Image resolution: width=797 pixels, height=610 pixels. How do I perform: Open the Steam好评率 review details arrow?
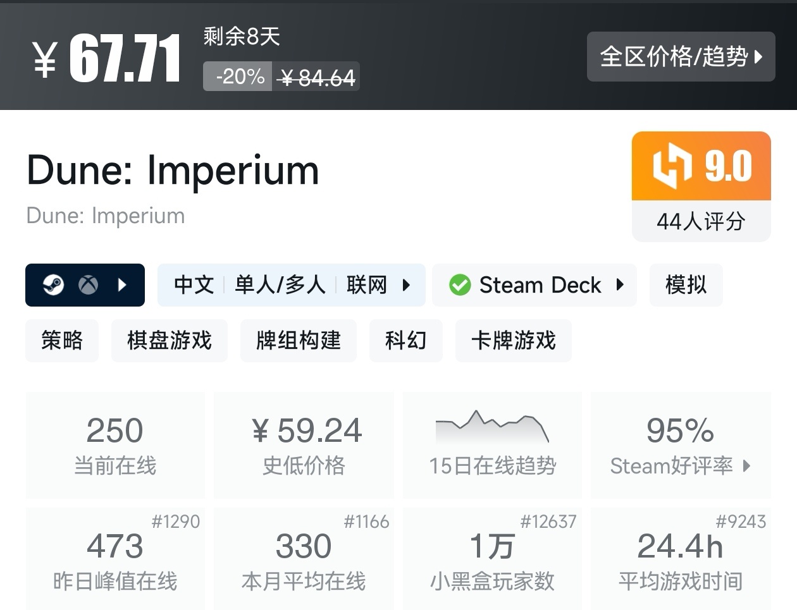(747, 466)
